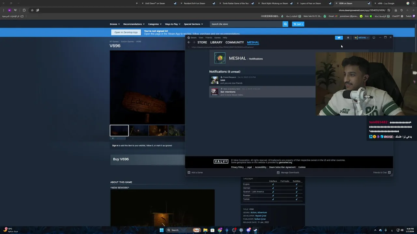Open the Windows Start button

coord(162,230)
